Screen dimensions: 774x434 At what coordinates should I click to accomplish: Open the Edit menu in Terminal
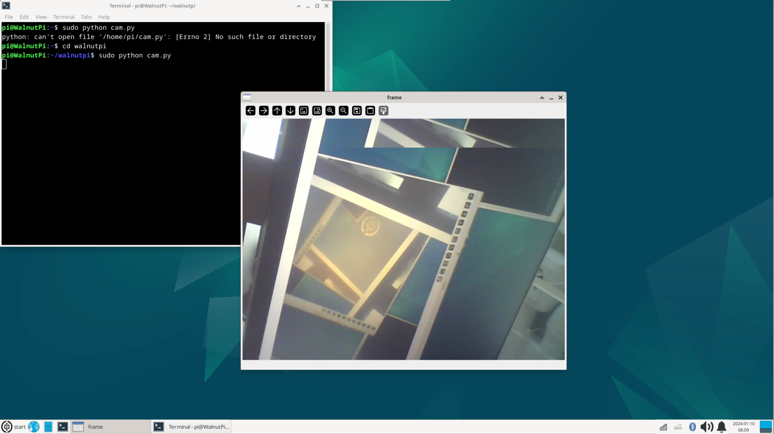24,17
